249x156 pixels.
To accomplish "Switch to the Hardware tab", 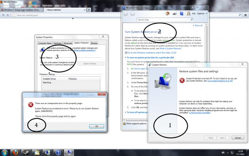I will pyautogui.click(x=57, y=43).
